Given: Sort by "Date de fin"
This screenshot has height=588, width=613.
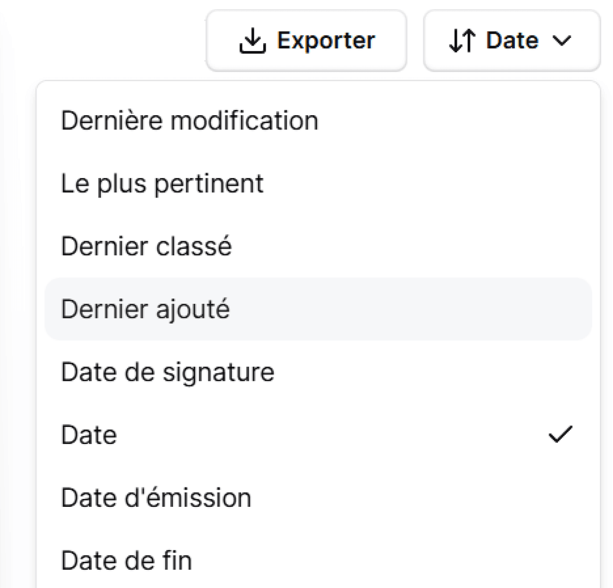Looking at the screenshot, I should [x=126, y=561].
